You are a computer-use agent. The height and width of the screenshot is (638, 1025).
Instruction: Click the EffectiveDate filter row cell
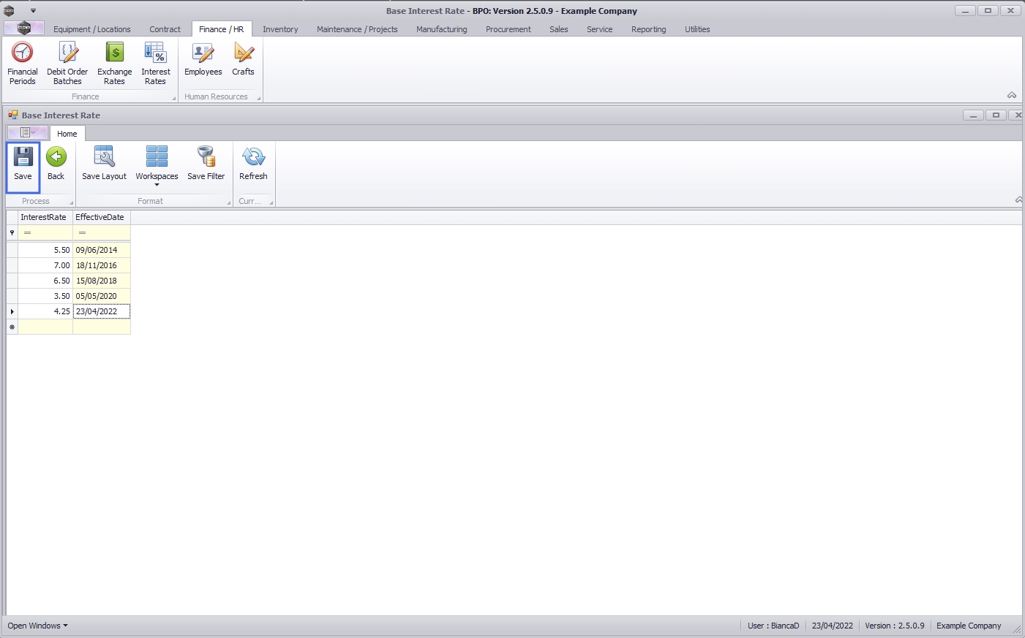tap(102, 232)
